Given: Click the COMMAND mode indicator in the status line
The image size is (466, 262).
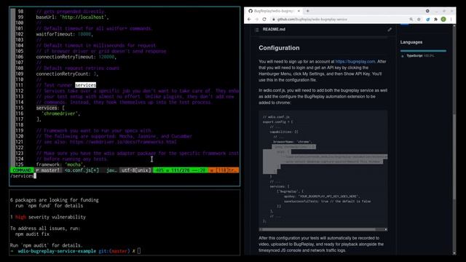Looking at the screenshot, I should pyautogui.click(x=22, y=170).
